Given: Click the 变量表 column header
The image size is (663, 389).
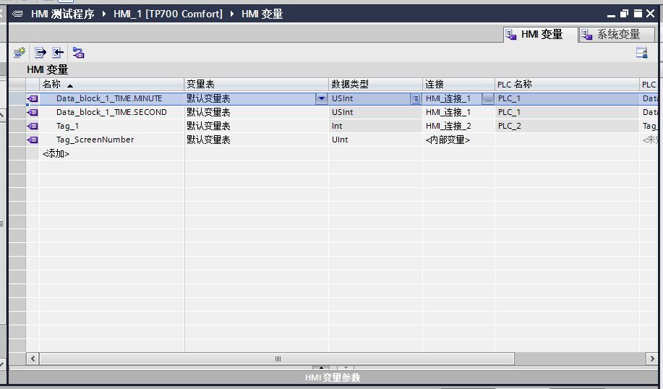Looking at the screenshot, I should (257, 84).
